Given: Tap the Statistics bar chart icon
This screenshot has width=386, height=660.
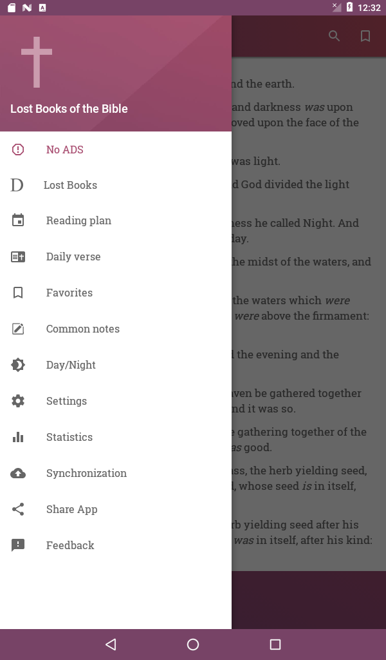Looking at the screenshot, I should coord(18,437).
